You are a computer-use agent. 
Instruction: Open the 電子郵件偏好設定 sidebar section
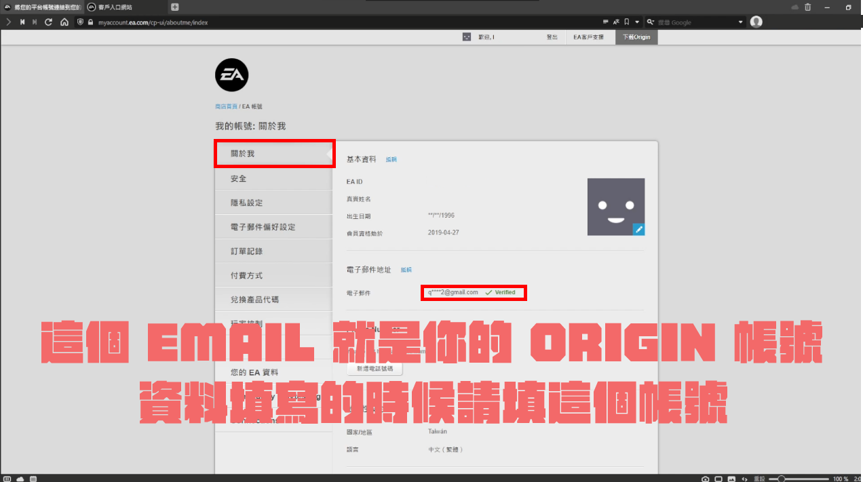pyautogui.click(x=274, y=226)
